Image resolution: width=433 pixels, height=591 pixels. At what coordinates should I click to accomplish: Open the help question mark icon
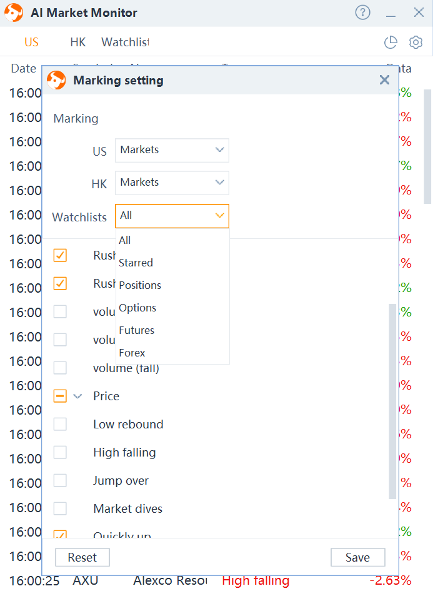click(362, 13)
